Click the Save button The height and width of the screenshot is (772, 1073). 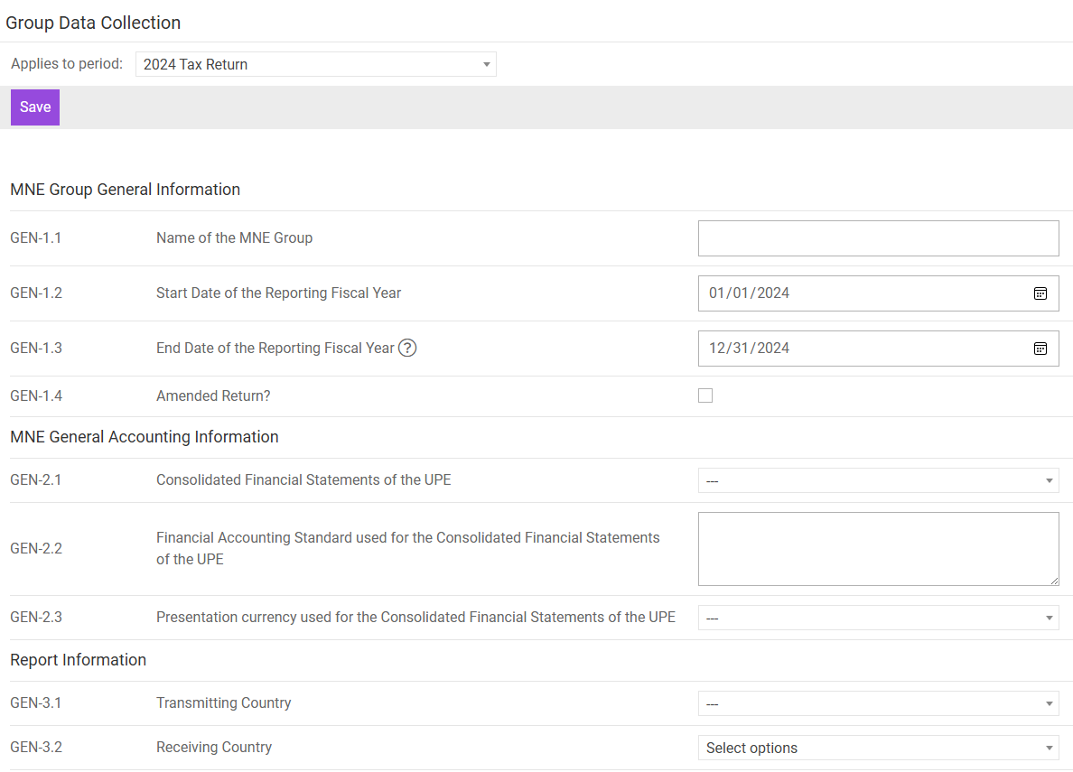click(35, 107)
